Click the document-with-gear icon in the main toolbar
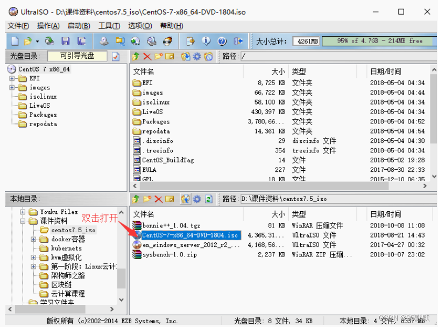The image size is (438, 327). click(x=190, y=41)
